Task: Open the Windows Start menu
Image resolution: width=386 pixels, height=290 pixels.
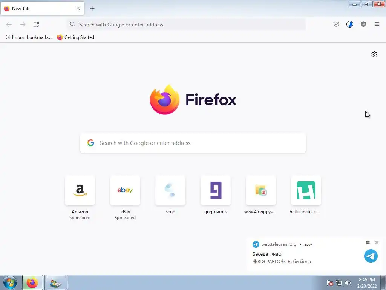Action: pyautogui.click(x=10, y=282)
